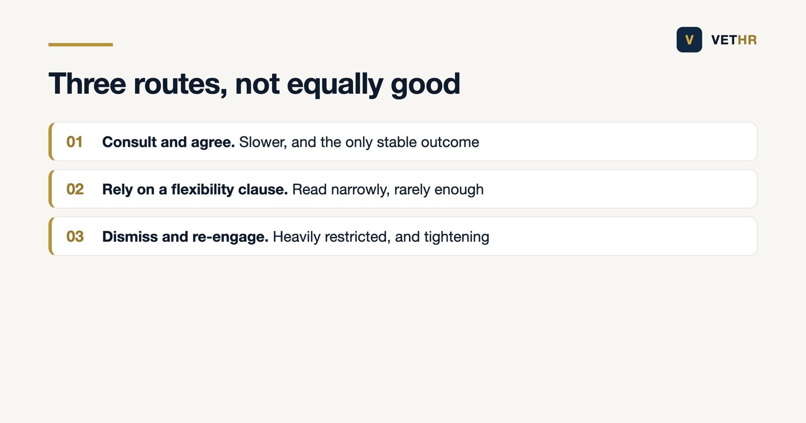Select the 02 number label

point(75,189)
